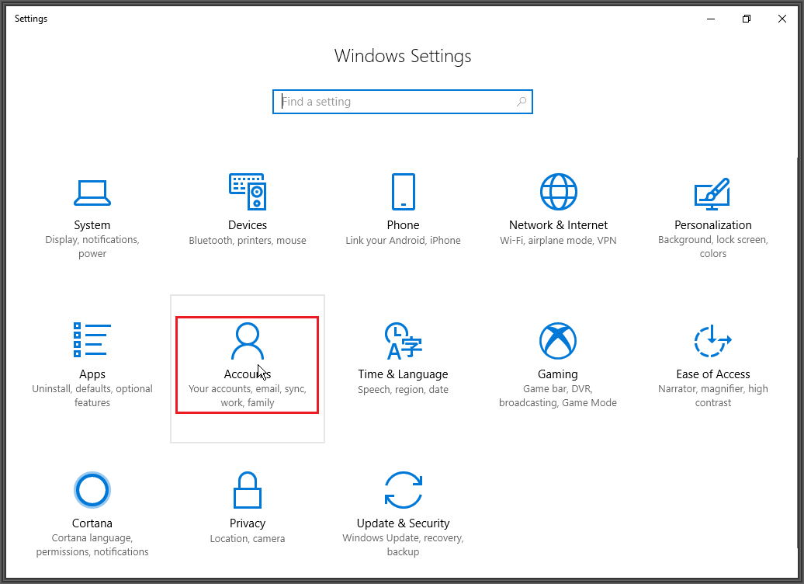Open the Cortana circle icon
804x584 pixels.
coord(92,490)
